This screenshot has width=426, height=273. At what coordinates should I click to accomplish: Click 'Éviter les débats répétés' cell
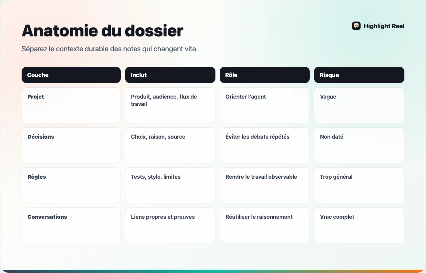(x=265, y=145)
